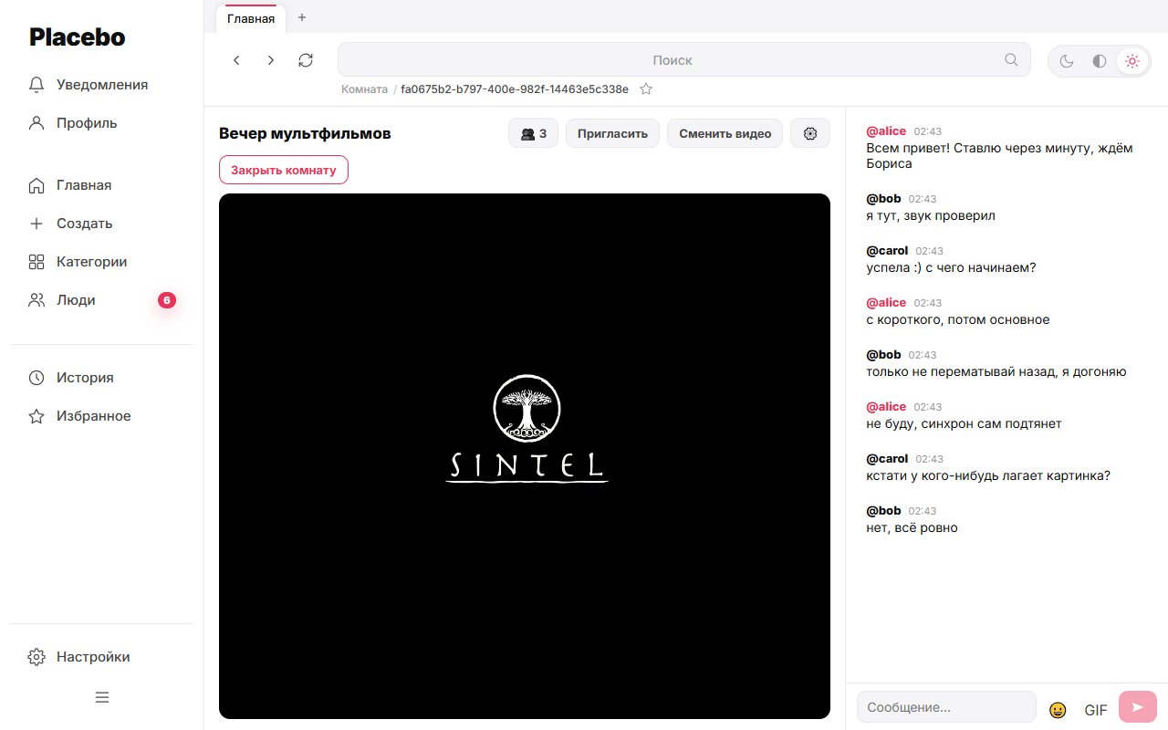Viewport: 1168px width, 730px height.
Task: Click message не буду, синхрон сам подтянет
Action: [964, 423]
